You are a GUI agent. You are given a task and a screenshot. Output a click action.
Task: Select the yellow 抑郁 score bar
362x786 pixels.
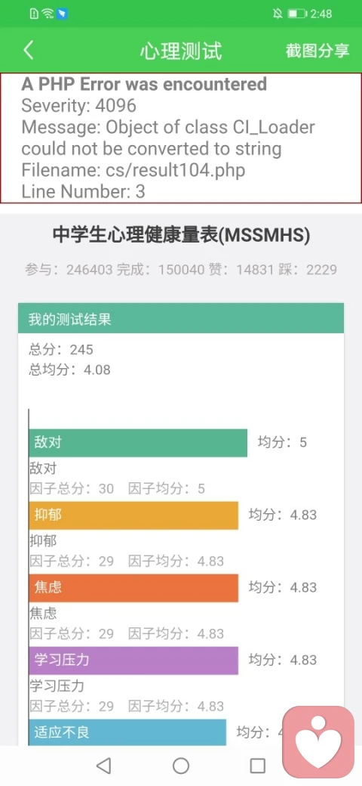pos(133,515)
